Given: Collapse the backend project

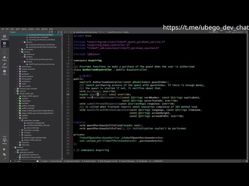Looking at the screenshot, I should coord(13,147).
